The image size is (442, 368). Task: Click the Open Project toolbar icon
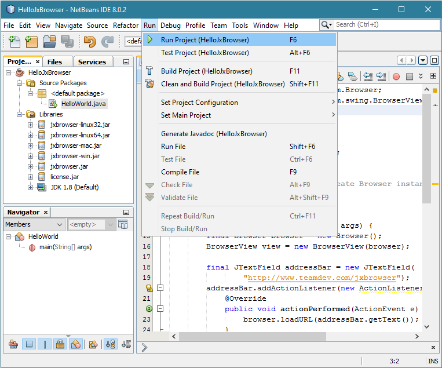[x=49, y=42]
